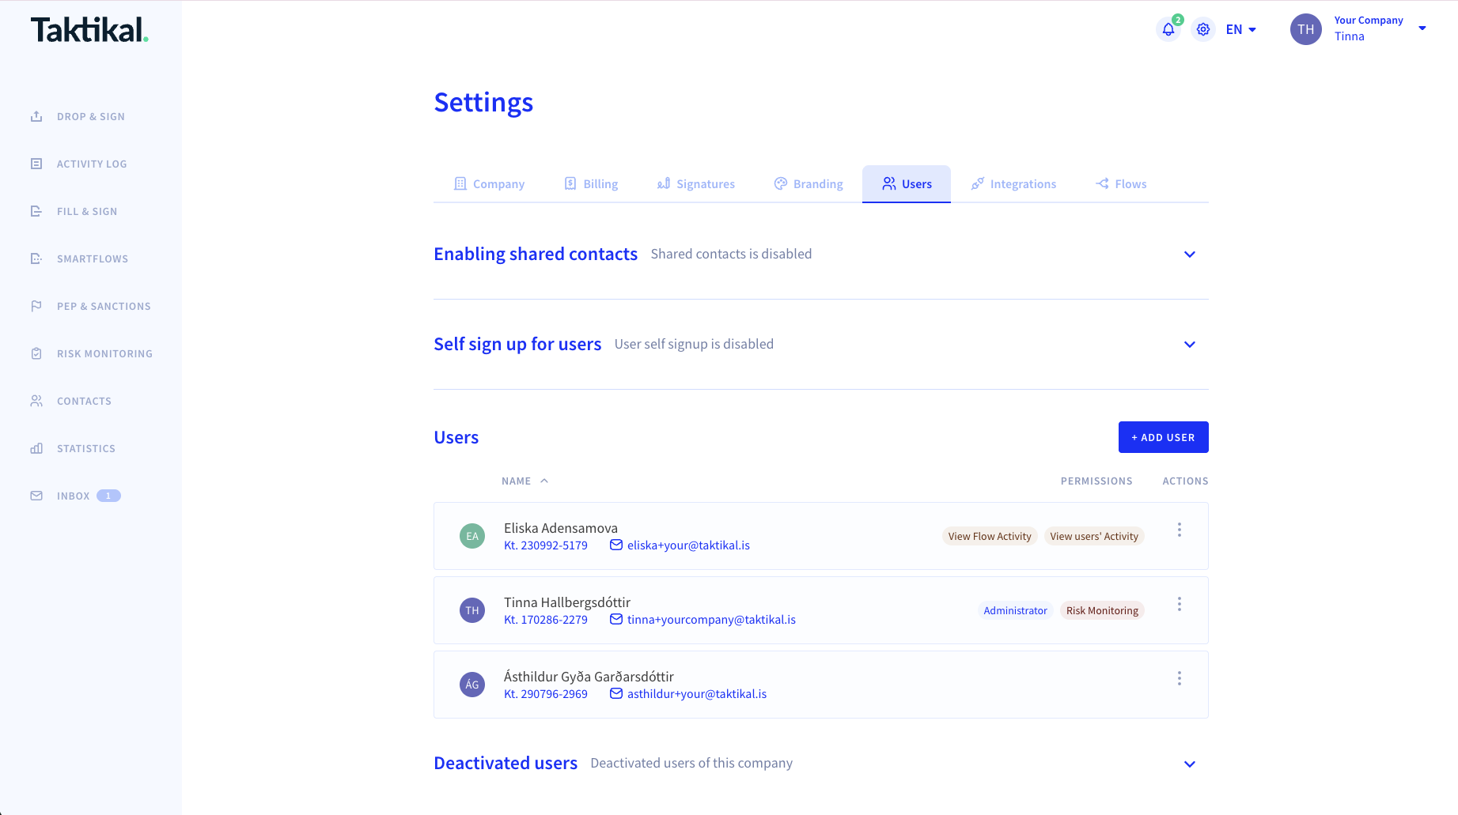Switch to the Branding tab
Screen dimensions: 1458x815
[809, 183]
